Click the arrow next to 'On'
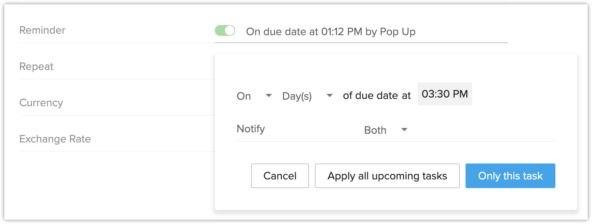Image resolution: width=592 pixels, height=224 pixels. click(268, 96)
